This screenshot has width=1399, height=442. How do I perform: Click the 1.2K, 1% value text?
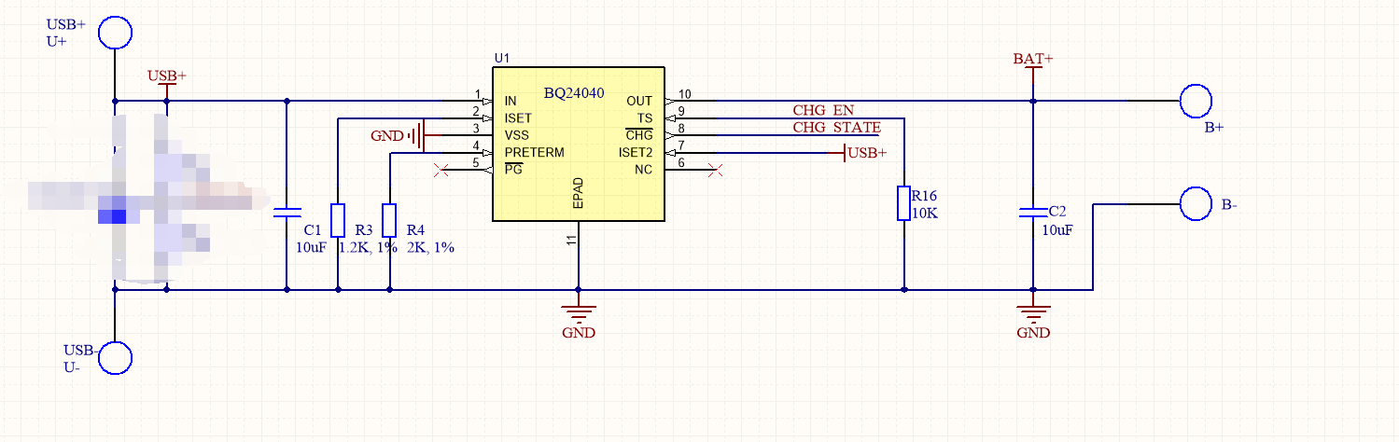[369, 247]
